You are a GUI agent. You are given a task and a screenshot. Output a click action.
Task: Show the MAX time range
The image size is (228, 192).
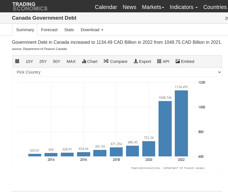point(71,61)
